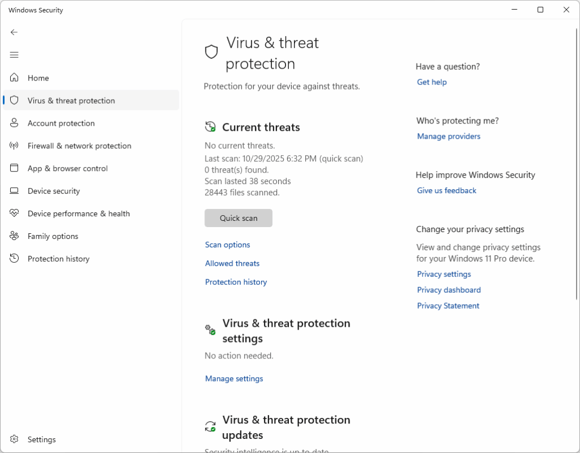Select the Account protection person icon
580x453 pixels.
point(14,123)
